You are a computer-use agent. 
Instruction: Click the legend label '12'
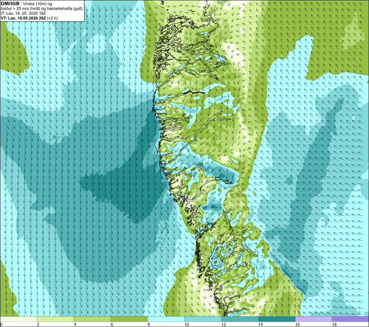point(224,325)
